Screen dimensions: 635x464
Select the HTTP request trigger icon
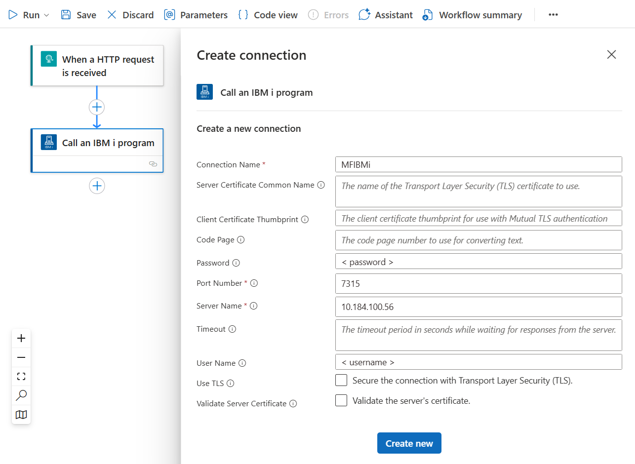pyautogui.click(x=49, y=59)
